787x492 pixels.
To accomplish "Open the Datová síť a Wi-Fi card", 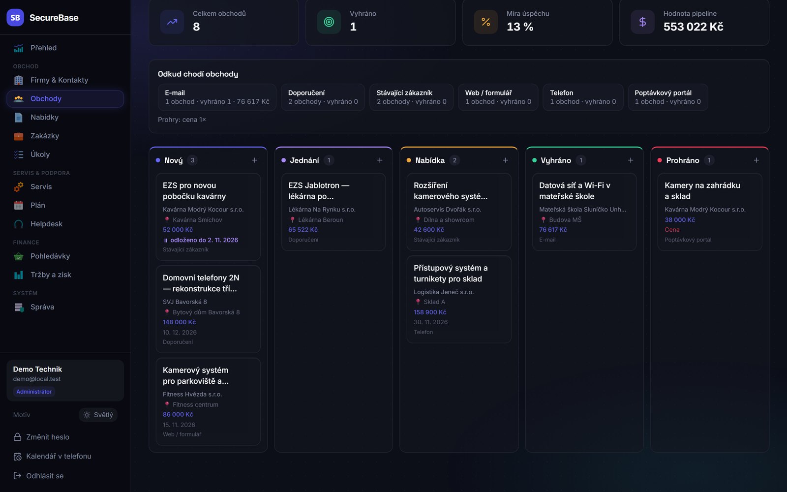I will [x=584, y=212].
